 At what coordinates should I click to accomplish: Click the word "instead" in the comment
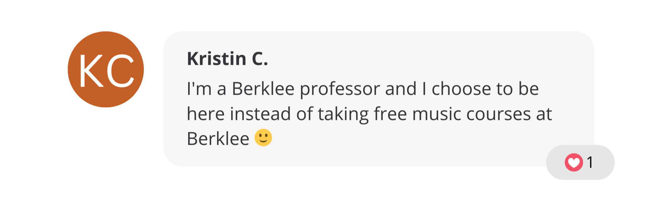tap(260, 114)
